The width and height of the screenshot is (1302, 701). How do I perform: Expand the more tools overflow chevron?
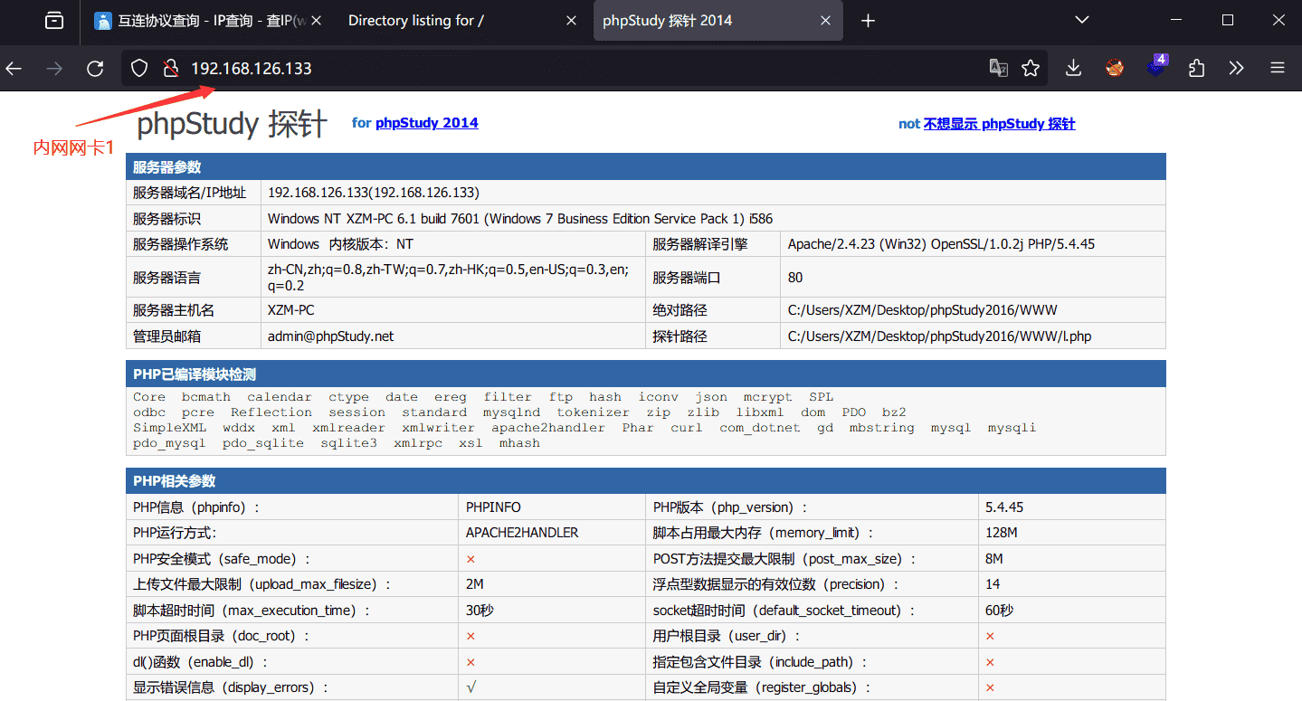click(1236, 68)
